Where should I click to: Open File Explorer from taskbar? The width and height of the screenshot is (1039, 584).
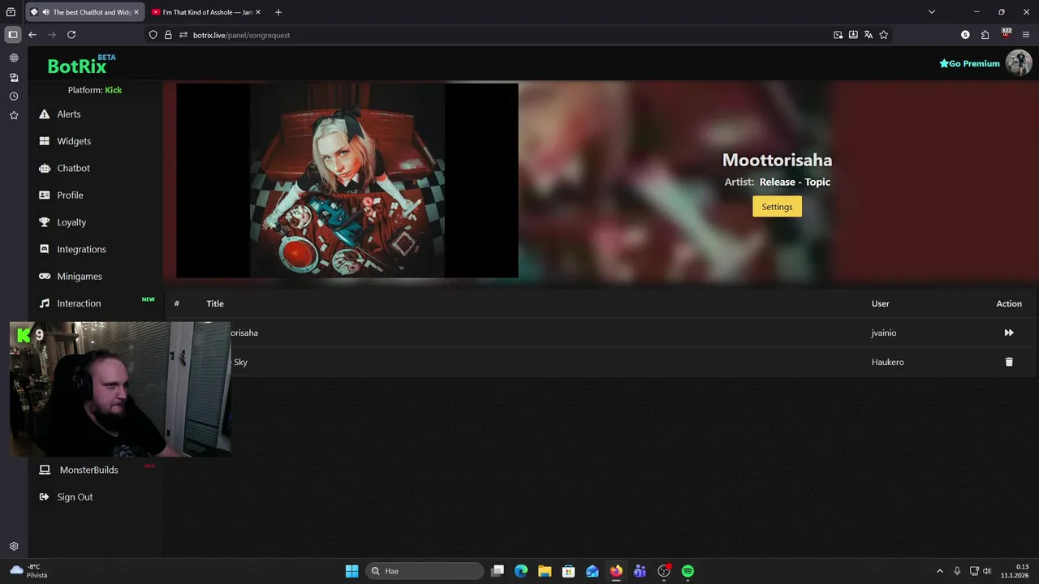(545, 571)
